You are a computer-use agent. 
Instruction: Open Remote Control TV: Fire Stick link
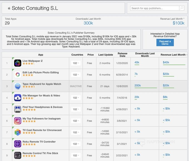pyautogui.click(x=40, y=153)
